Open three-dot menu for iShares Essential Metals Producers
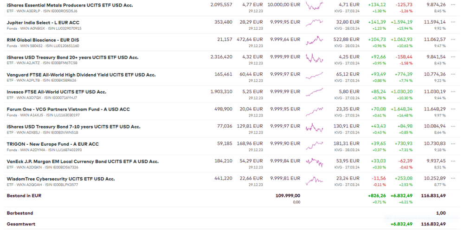464x232 pixels. click(453, 5)
